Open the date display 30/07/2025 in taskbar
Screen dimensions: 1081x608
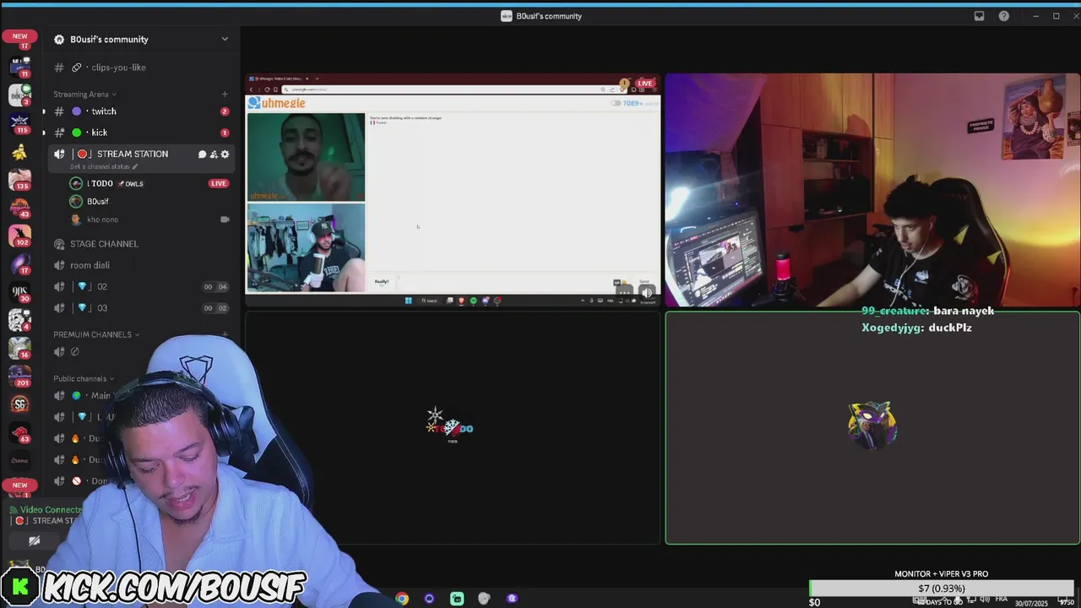click(x=1030, y=604)
